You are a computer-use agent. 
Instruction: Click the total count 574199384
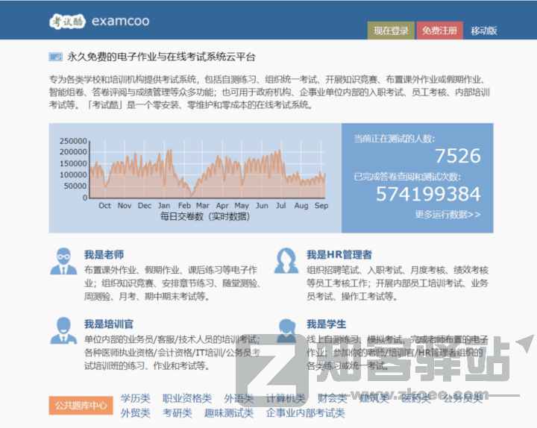coord(428,194)
